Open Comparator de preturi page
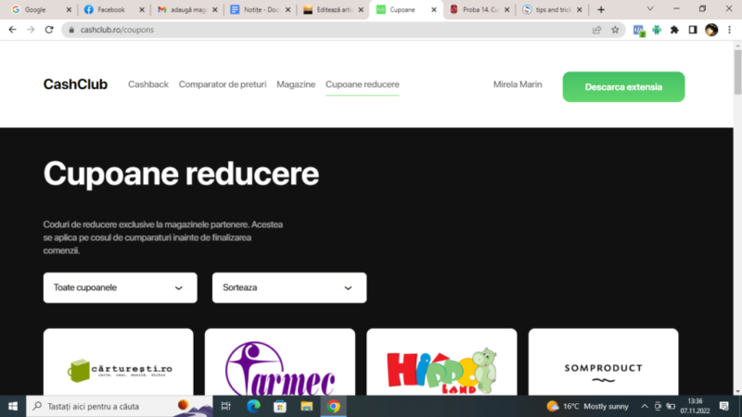Screen dimensions: 742x417 click(223, 84)
